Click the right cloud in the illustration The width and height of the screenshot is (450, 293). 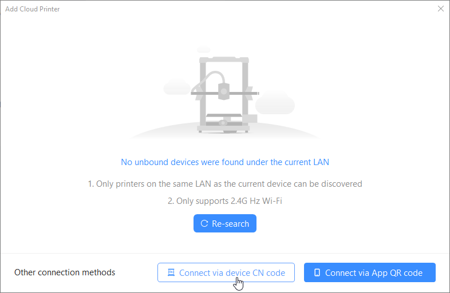pyautogui.click(x=275, y=103)
